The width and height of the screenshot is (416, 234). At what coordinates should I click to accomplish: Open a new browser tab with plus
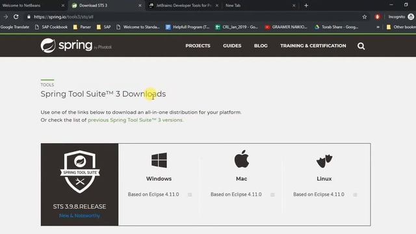(306, 5)
